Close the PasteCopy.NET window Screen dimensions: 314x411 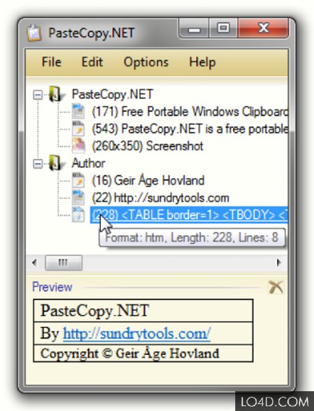(263, 28)
